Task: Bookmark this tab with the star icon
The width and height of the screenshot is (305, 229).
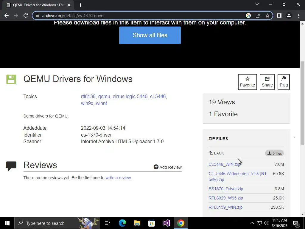Action: pos(267,16)
